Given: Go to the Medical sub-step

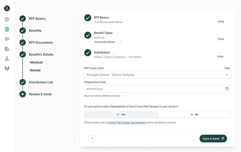Looking at the screenshot, I should (36, 63).
